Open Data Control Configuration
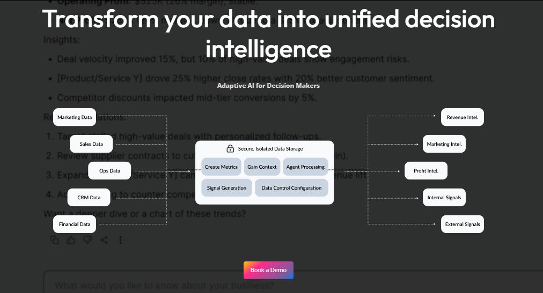This screenshot has width=543, height=293. [291, 188]
